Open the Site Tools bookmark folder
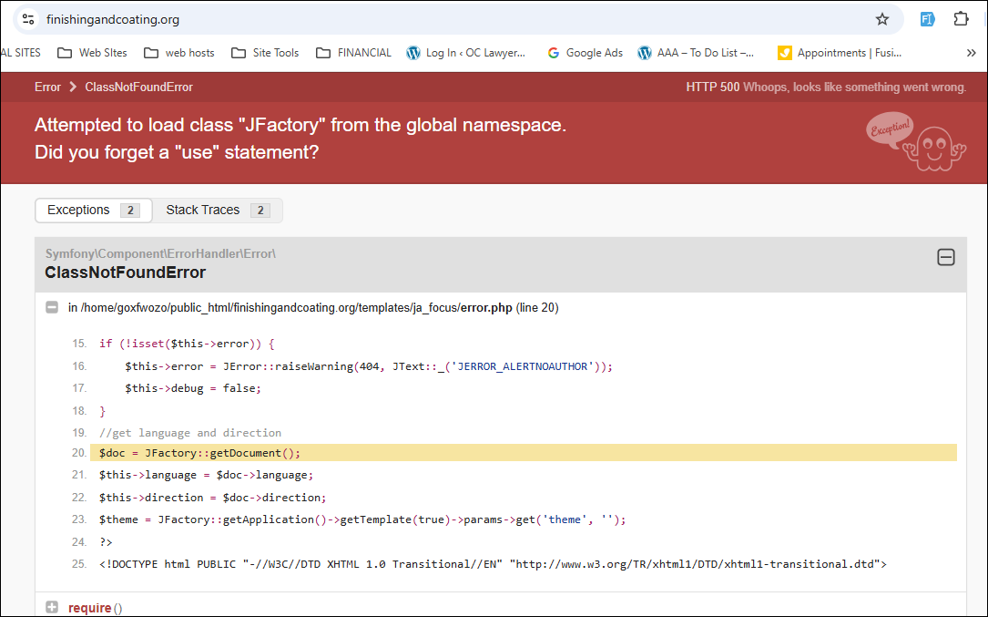The width and height of the screenshot is (988, 617). [x=265, y=53]
